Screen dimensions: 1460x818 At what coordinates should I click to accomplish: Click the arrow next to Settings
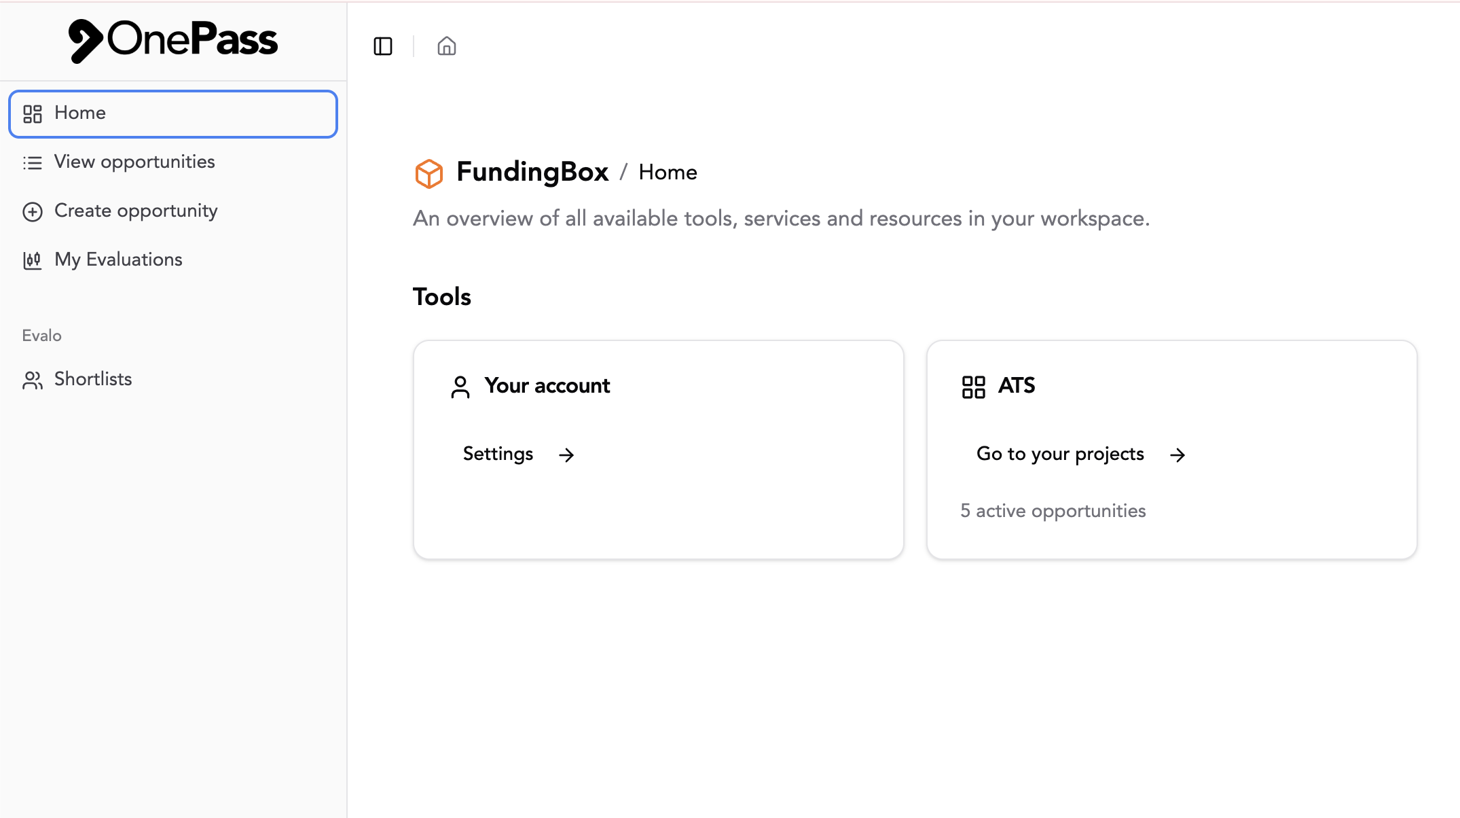(x=566, y=455)
